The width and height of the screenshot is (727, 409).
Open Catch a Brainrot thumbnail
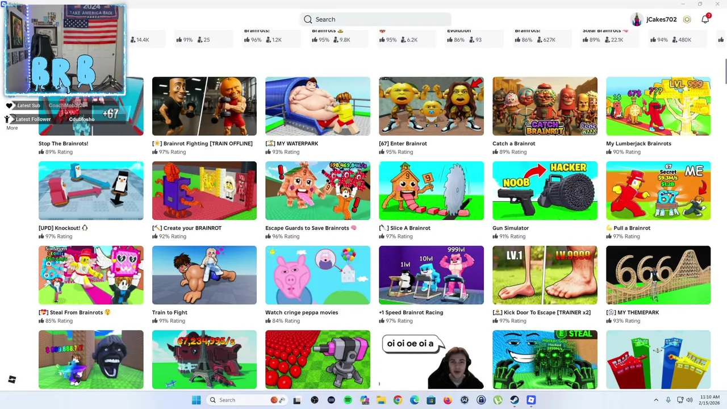tap(545, 106)
